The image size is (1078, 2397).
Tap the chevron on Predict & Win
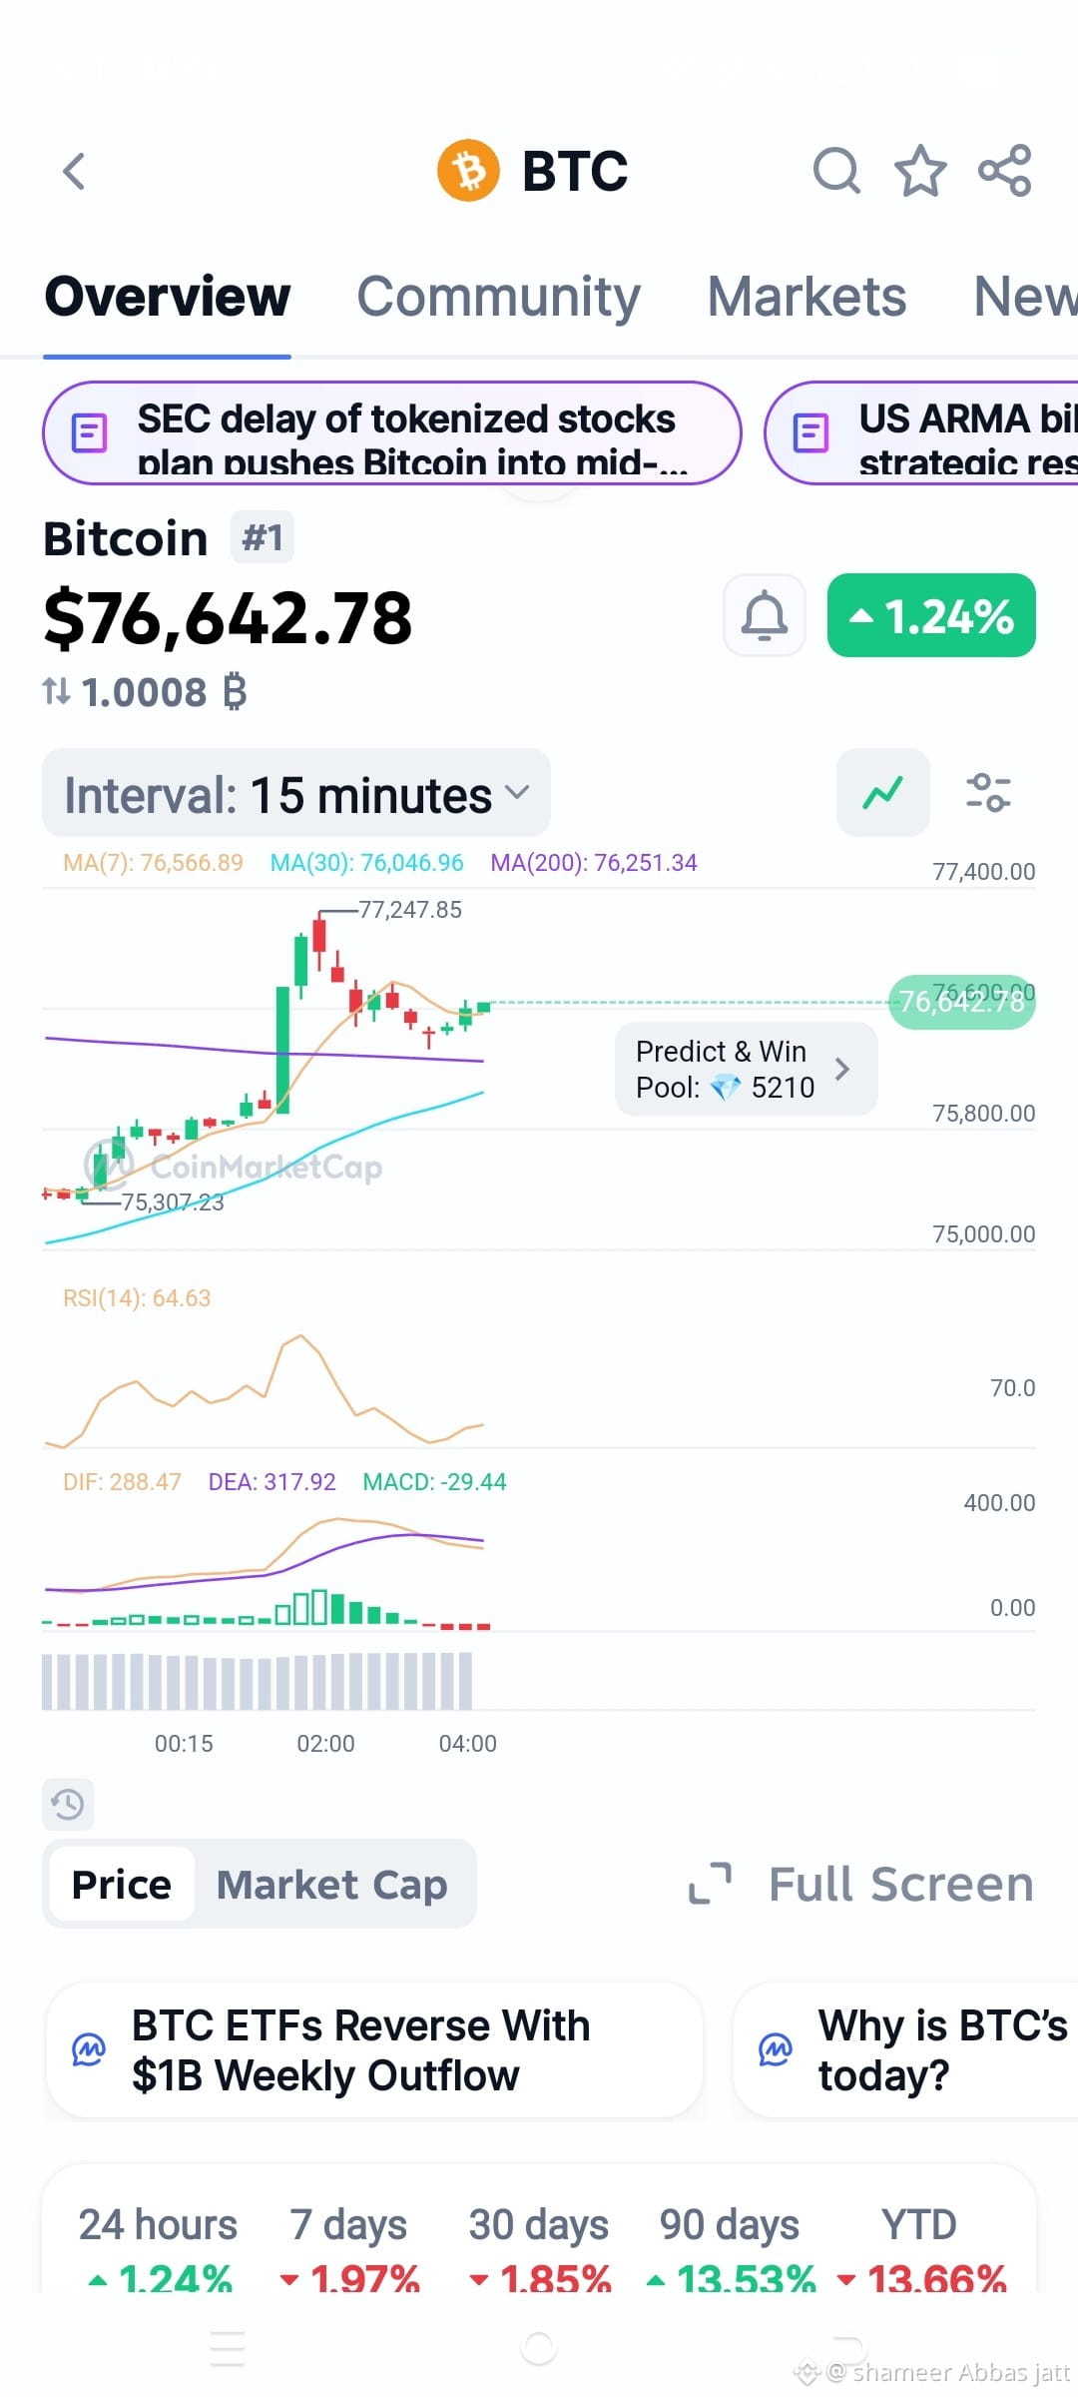click(x=842, y=1069)
